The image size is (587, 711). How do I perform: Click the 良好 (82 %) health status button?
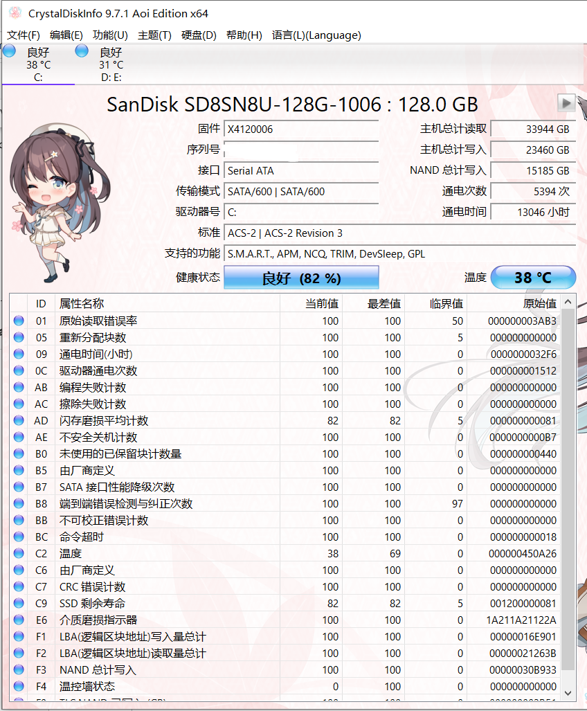tap(301, 278)
